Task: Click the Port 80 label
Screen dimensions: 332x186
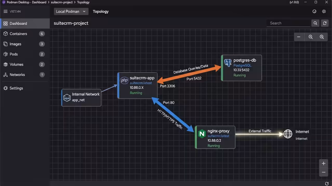Action: pos(169,103)
